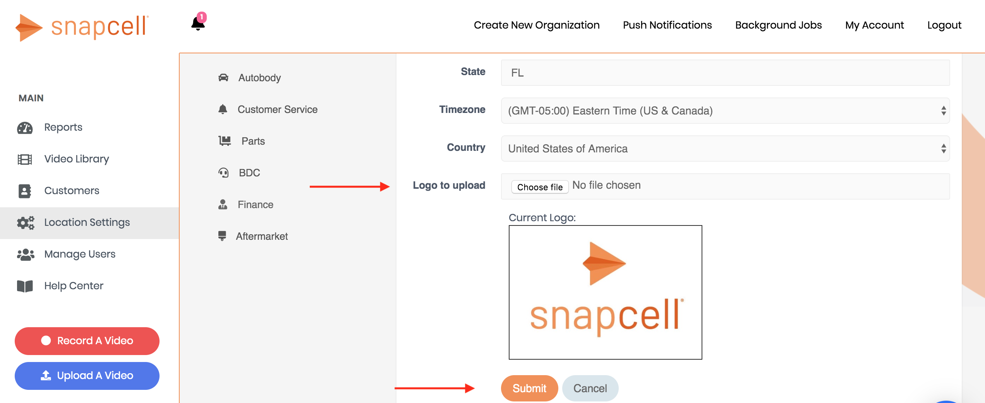Open Reports via the dashboard gauge icon
This screenshot has height=403, width=985.
coord(25,127)
